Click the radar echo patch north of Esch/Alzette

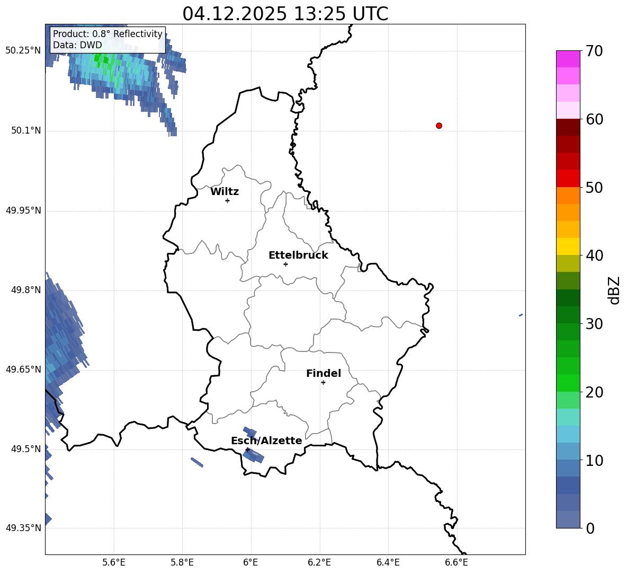coord(250,432)
